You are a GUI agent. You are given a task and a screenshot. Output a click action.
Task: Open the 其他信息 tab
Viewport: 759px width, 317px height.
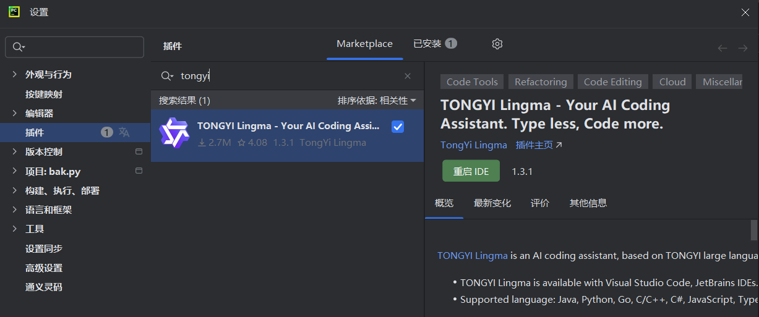click(588, 203)
